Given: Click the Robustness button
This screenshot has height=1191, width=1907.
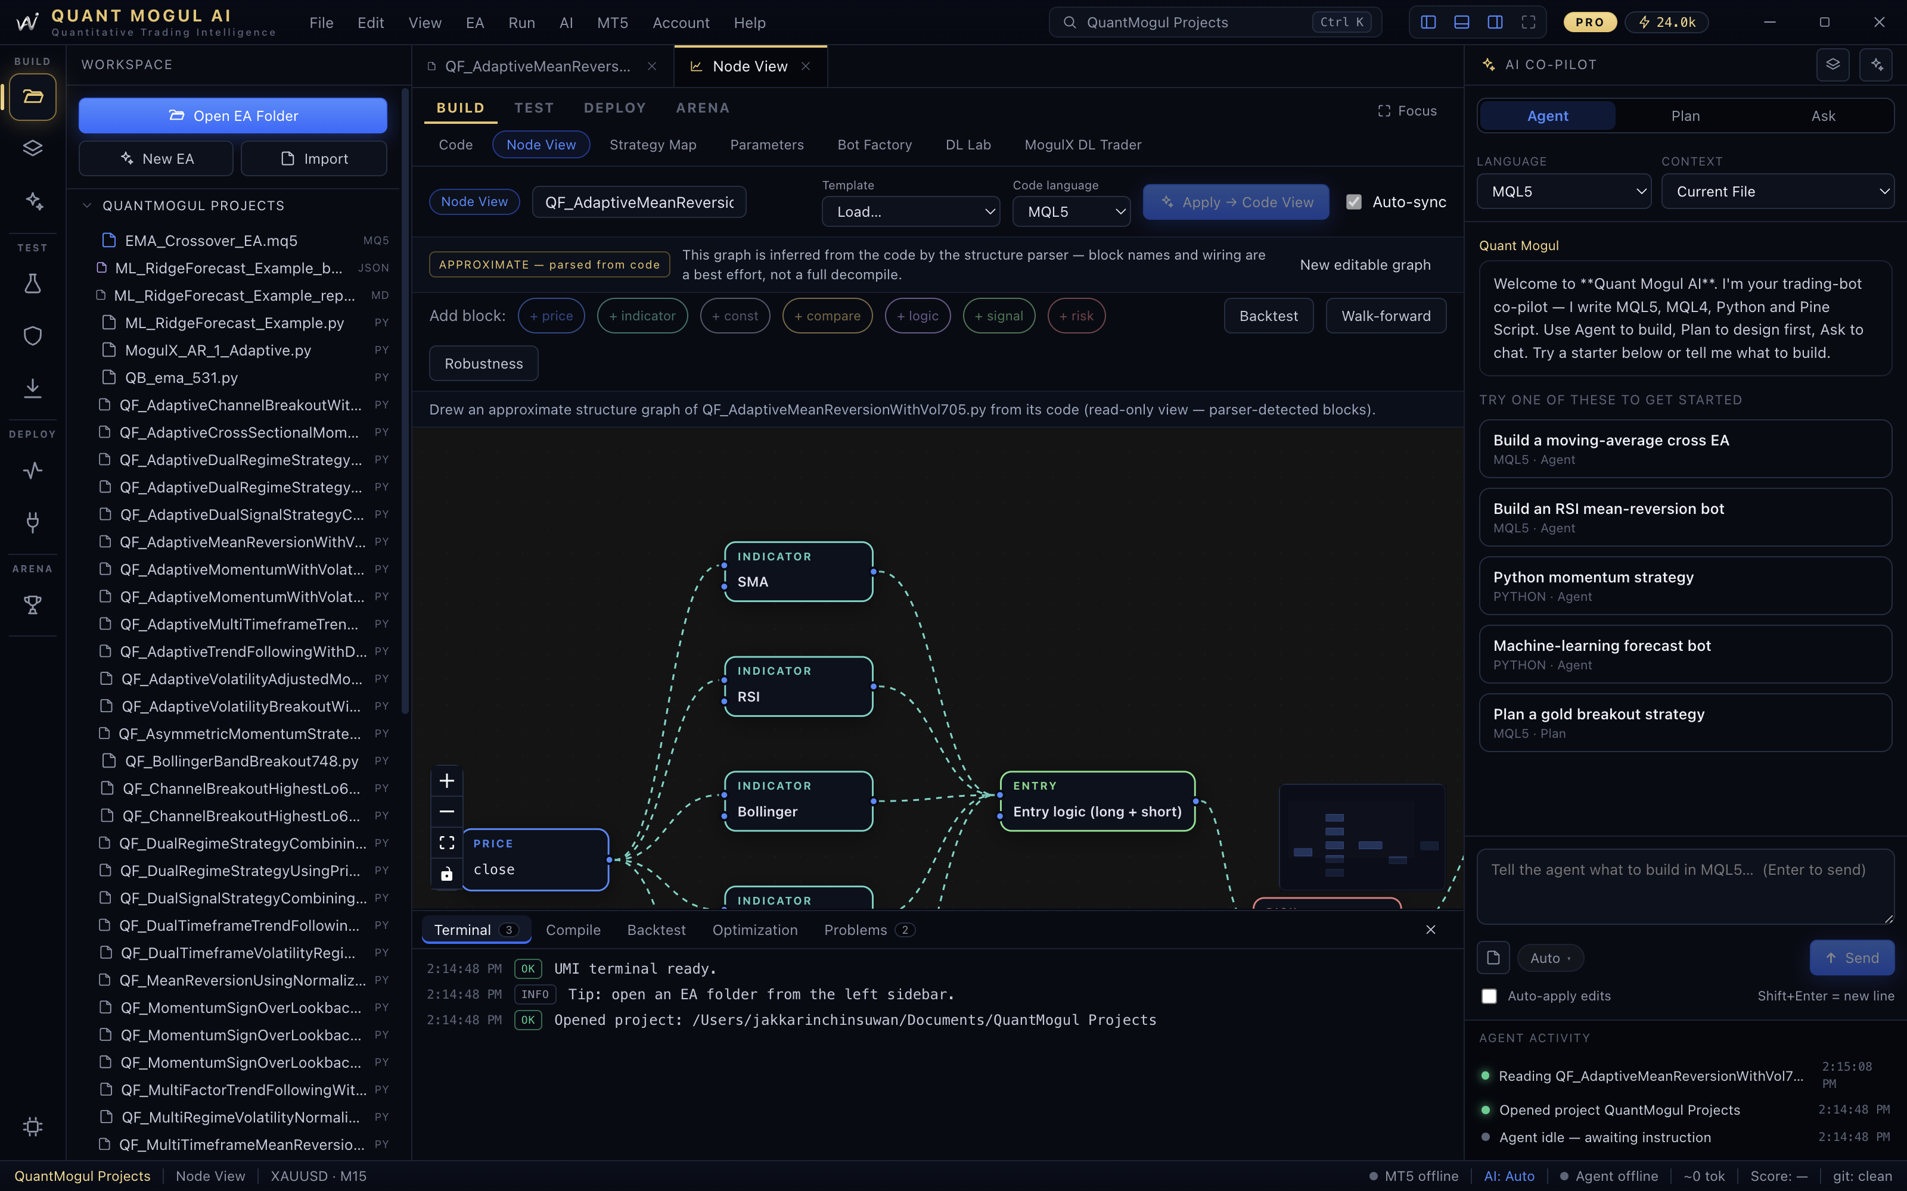Looking at the screenshot, I should tap(483, 363).
